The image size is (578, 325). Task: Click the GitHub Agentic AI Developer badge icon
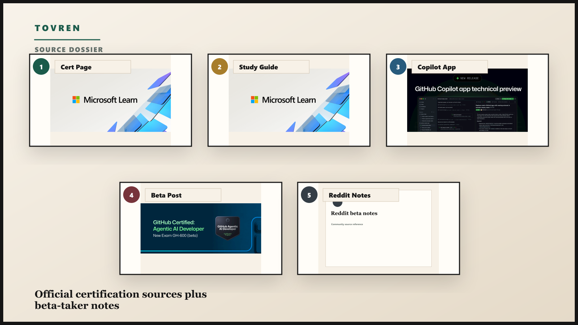[228, 228]
